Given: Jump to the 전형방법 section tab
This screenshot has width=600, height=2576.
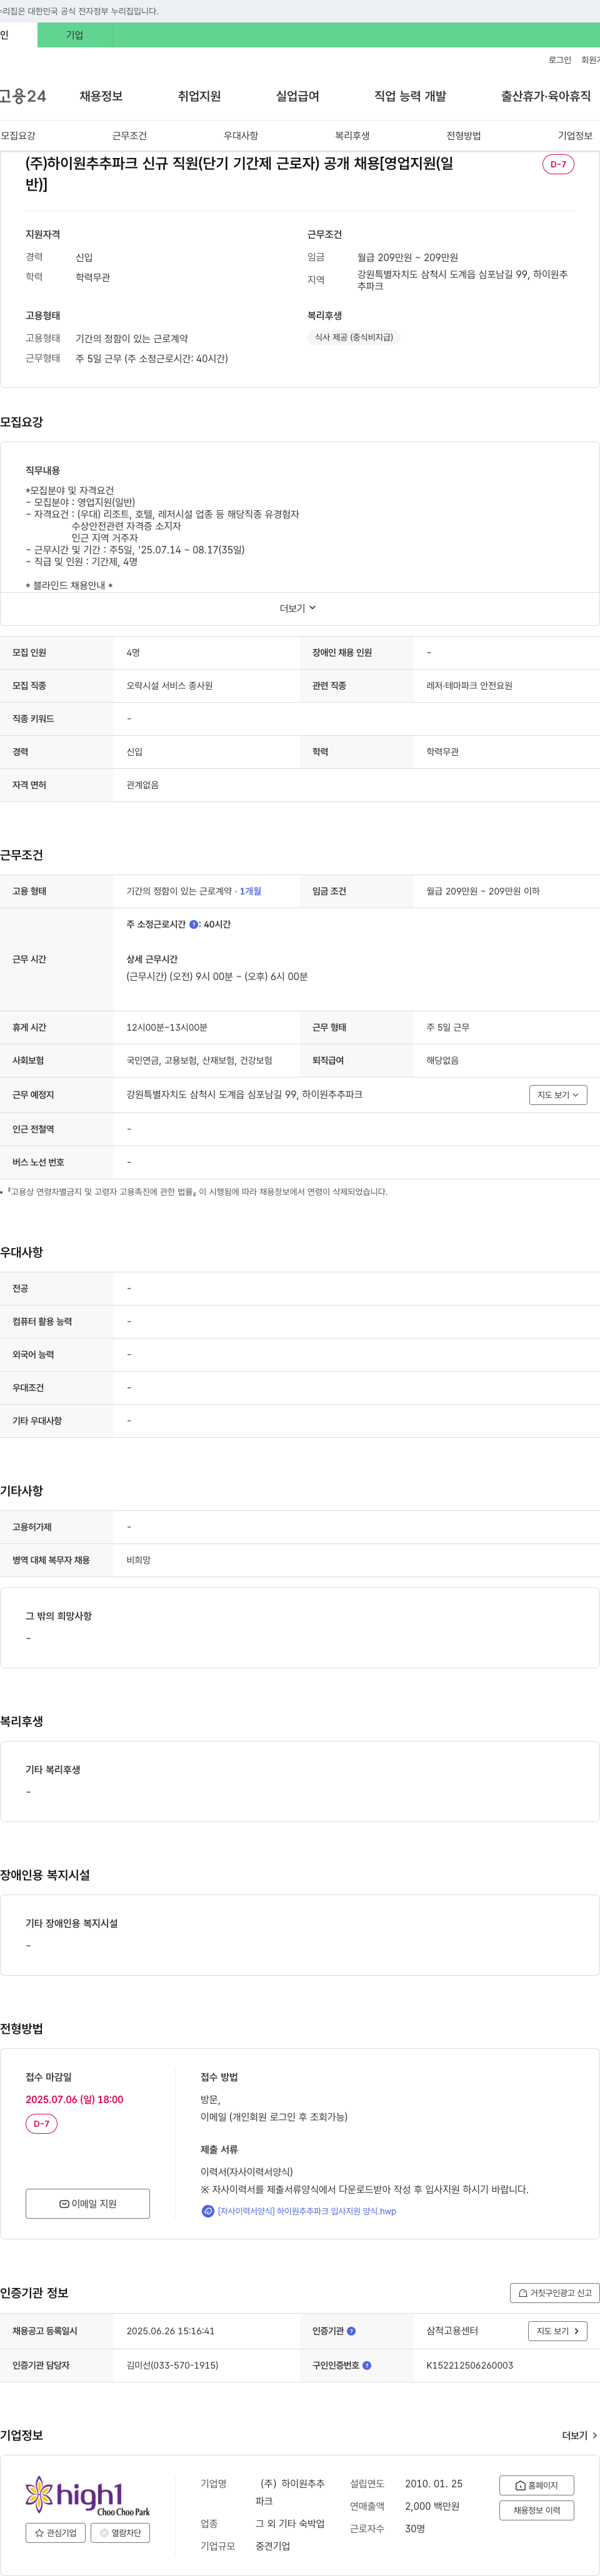Looking at the screenshot, I should (463, 135).
